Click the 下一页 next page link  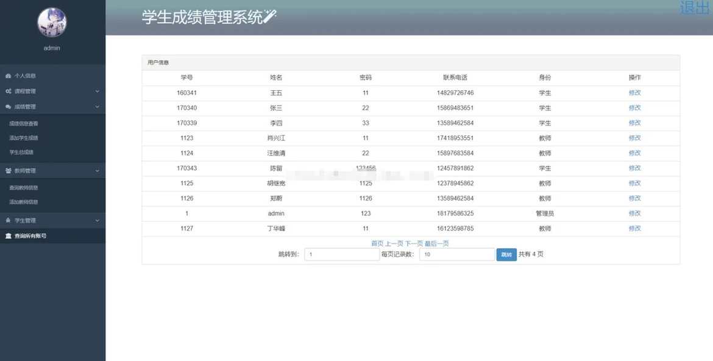coord(414,243)
